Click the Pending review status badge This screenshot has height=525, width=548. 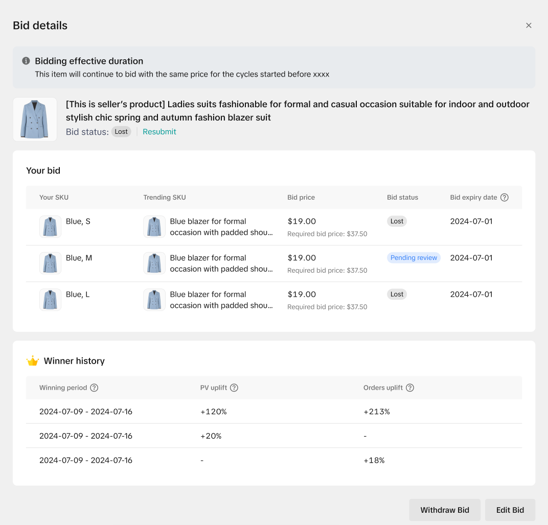coord(414,258)
